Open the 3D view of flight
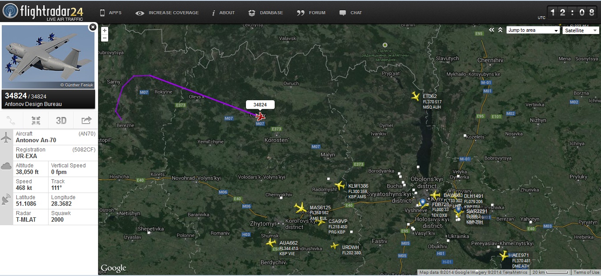 [61, 121]
